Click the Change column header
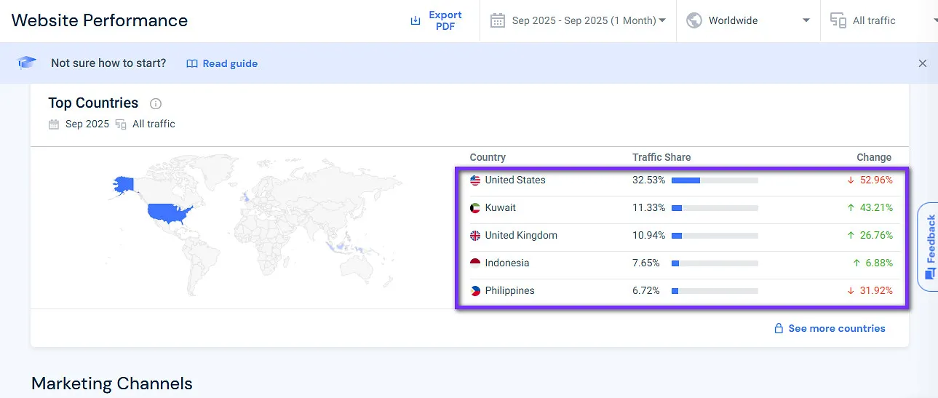The height and width of the screenshot is (398, 938). coord(873,157)
